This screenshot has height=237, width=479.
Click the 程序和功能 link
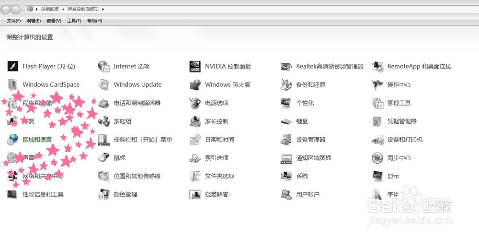[x=37, y=103]
